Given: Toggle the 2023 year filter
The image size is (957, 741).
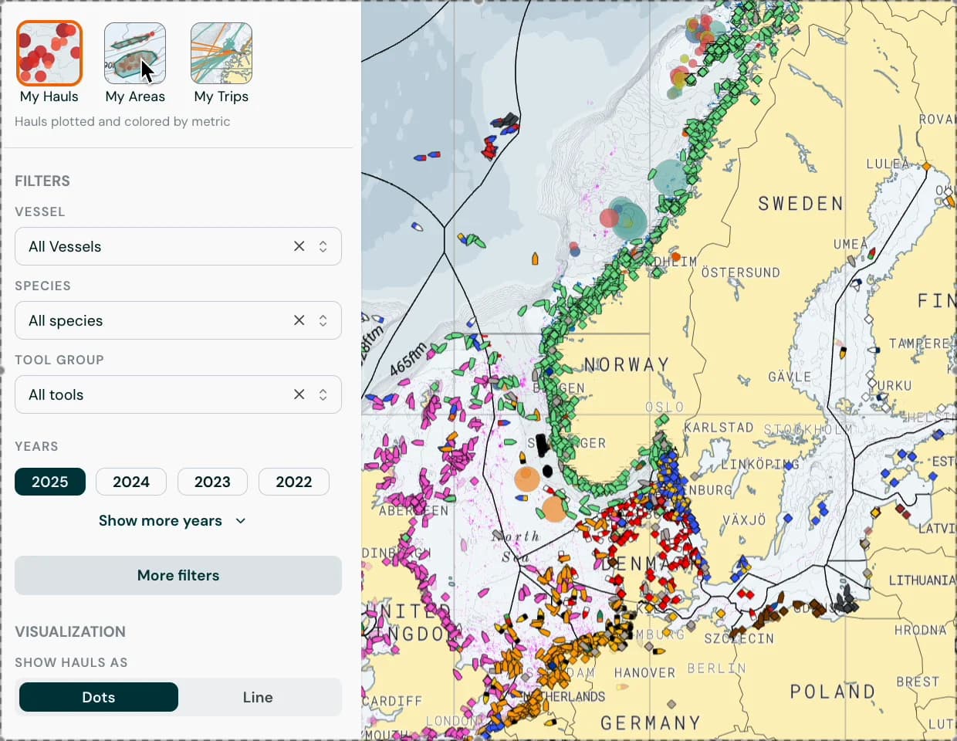Looking at the screenshot, I should (212, 482).
